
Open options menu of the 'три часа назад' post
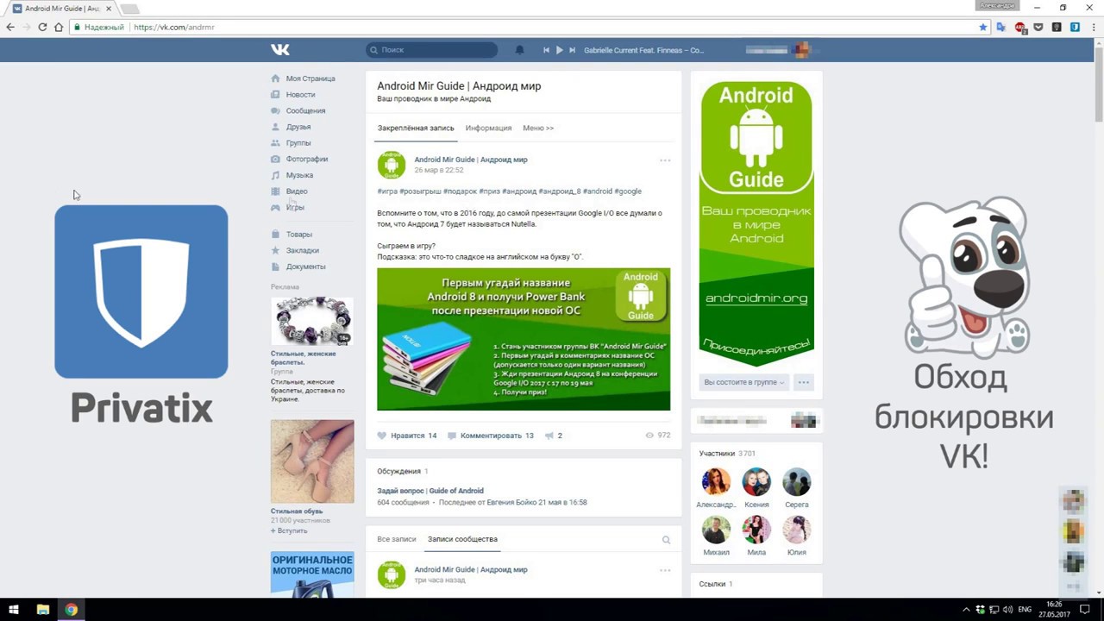(665, 570)
